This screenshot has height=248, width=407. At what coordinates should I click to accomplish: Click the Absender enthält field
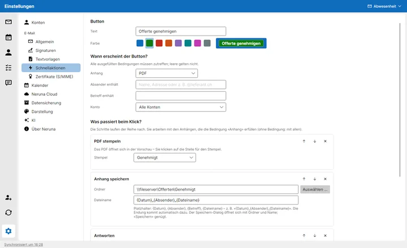(181, 85)
